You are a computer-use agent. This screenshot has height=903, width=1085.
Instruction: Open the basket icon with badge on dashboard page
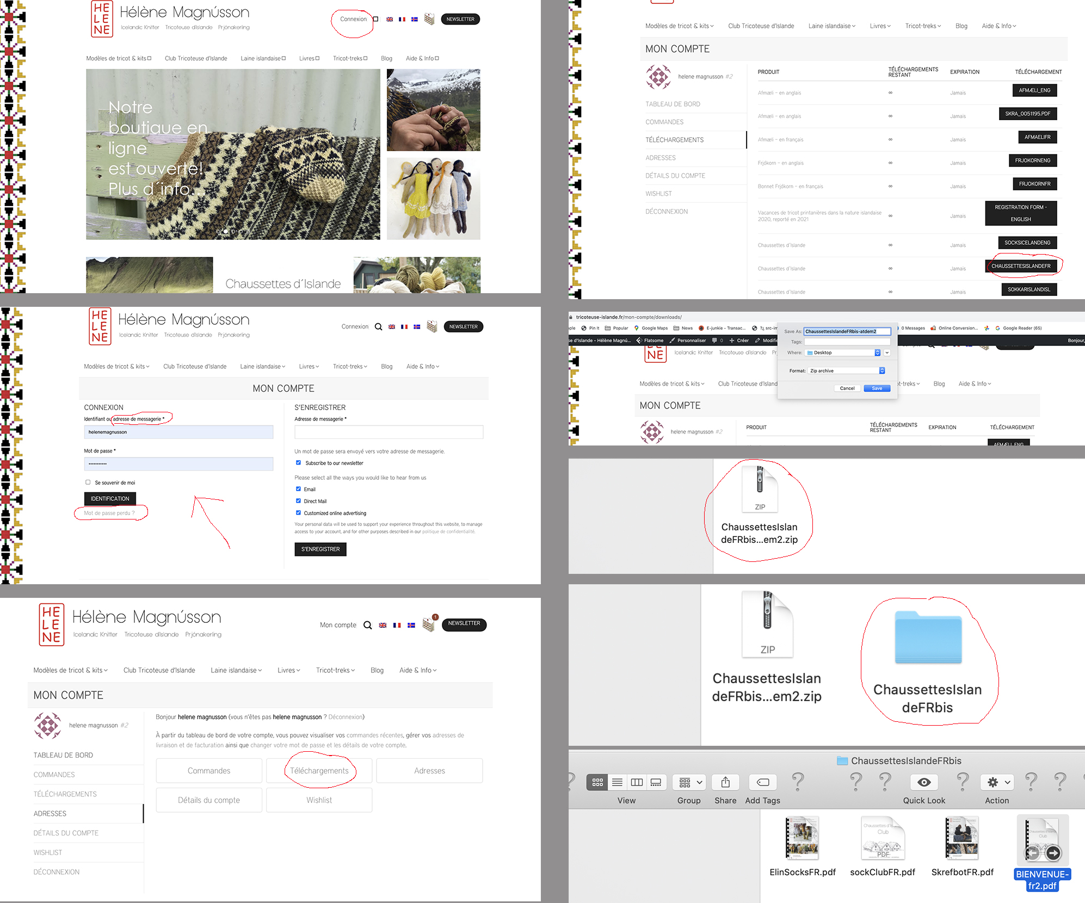click(x=430, y=623)
